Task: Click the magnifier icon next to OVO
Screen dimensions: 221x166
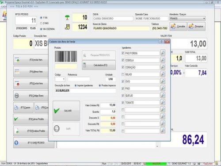Action: coord(163,81)
